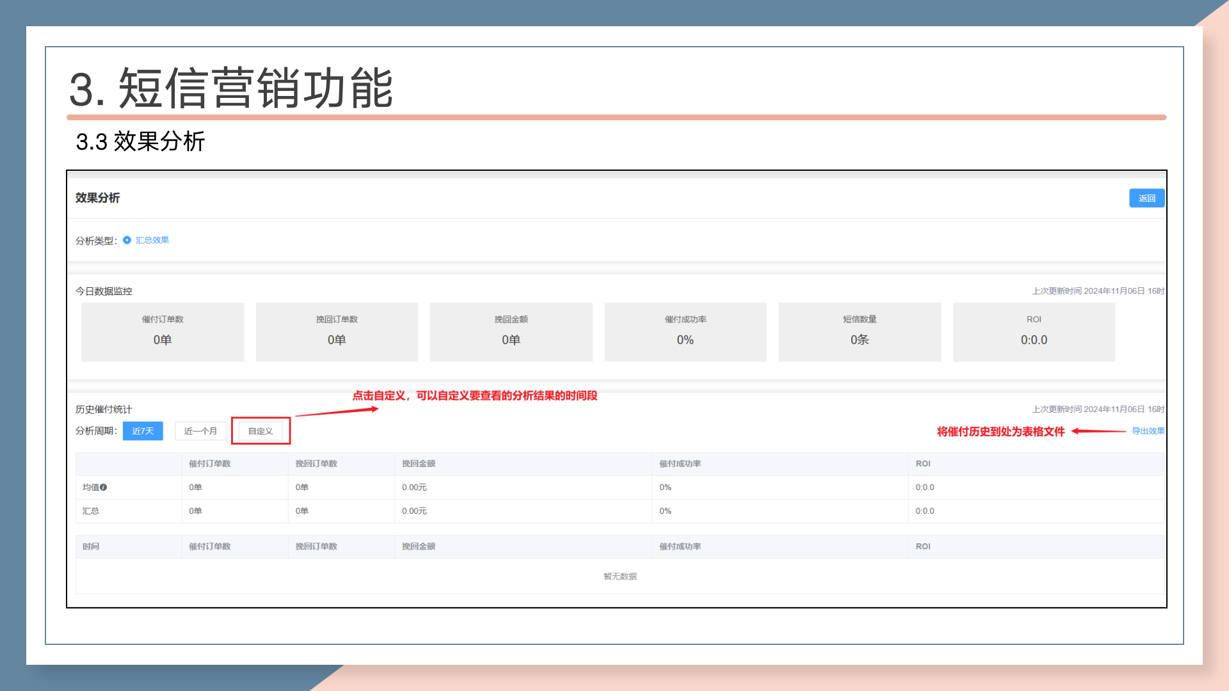
Task: Click the info icon beside 均值
Action: coord(104,488)
